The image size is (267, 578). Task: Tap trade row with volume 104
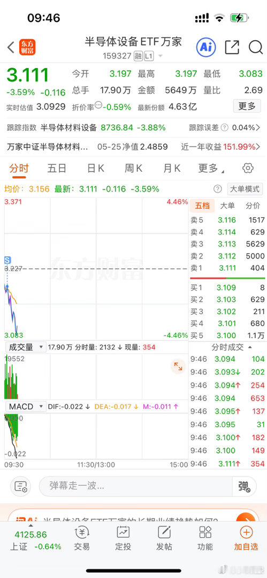[x=227, y=359]
